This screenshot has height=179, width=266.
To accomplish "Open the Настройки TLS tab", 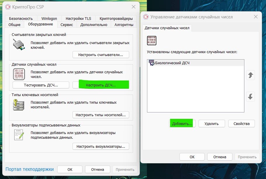I will click(x=78, y=18).
